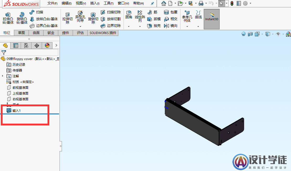Viewport: 291px width, 171px height.
Task: Select the Revolved Cut (旋转切除) tool
Action: click(x=93, y=18)
